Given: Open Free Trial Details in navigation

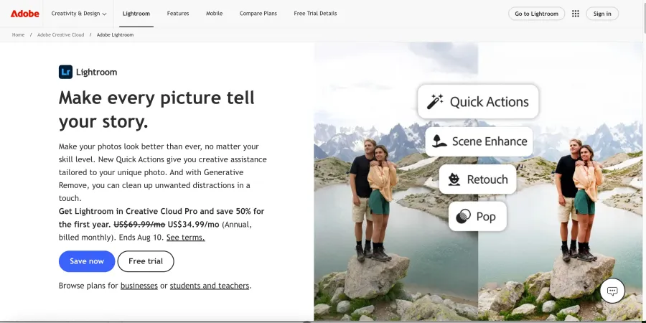Looking at the screenshot, I should 315,14.
